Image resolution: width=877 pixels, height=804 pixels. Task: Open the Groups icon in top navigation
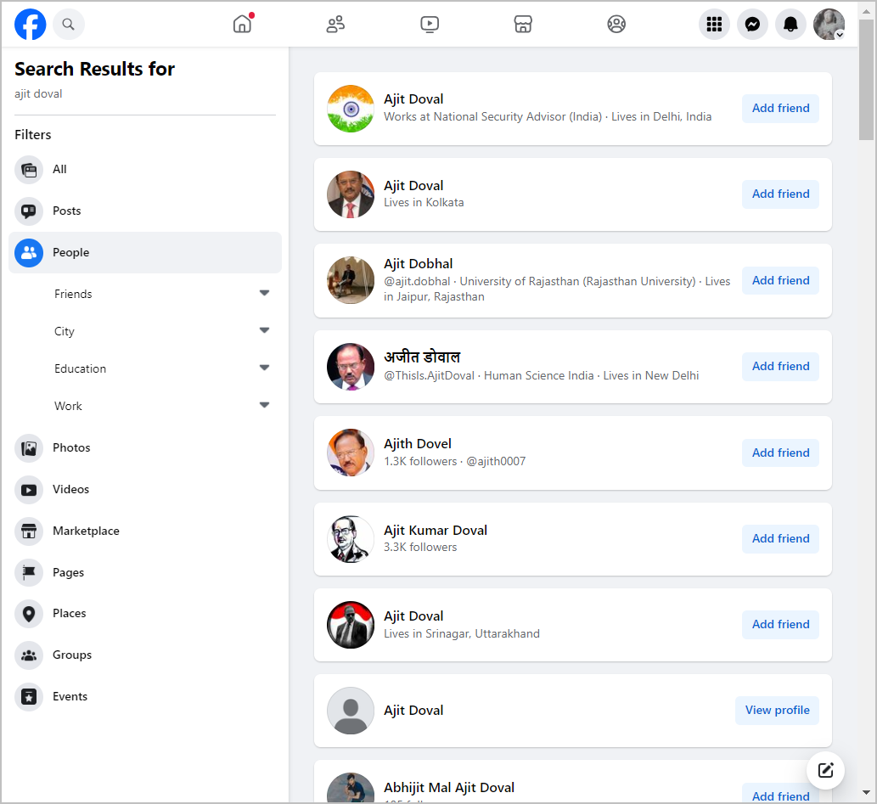pos(616,24)
